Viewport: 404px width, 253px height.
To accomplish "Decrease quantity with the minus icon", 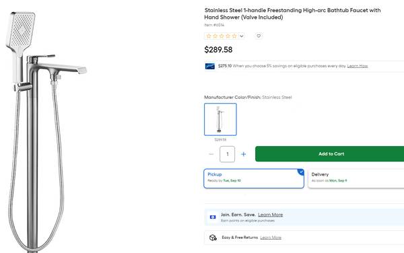I will pos(211,154).
